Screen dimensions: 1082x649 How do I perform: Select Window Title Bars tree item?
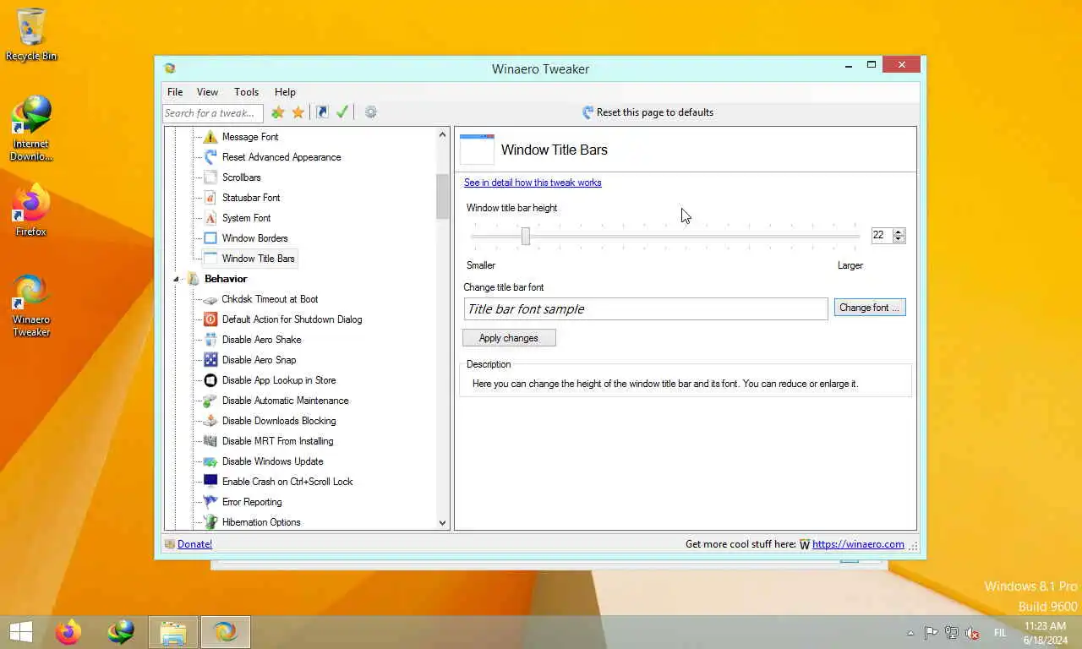[x=258, y=259]
